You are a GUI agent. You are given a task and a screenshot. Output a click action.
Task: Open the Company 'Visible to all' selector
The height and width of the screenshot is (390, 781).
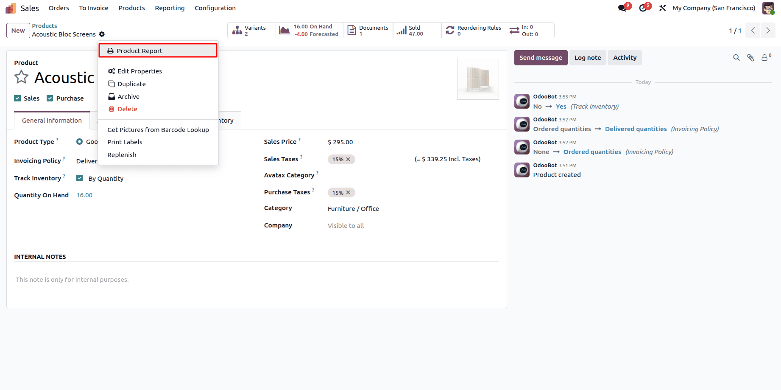(x=346, y=225)
